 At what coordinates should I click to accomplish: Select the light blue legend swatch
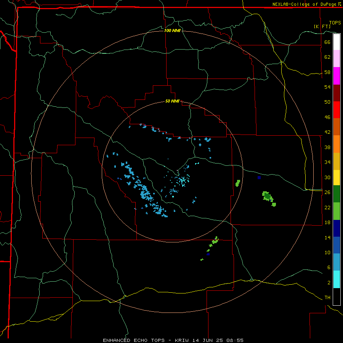(x=337, y=262)
